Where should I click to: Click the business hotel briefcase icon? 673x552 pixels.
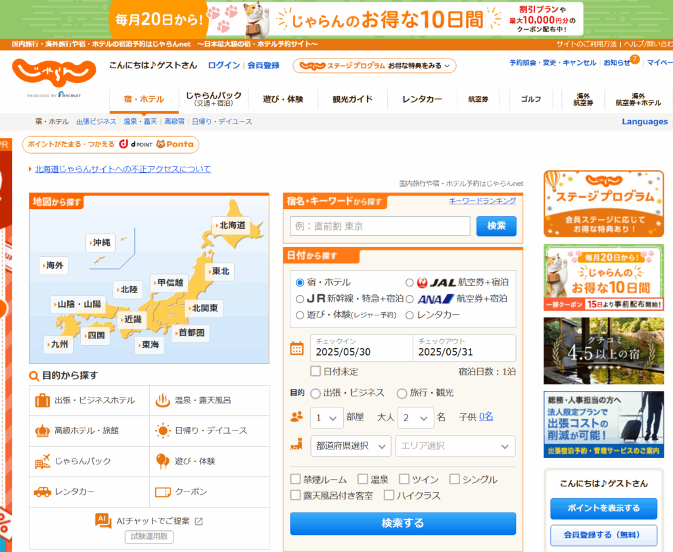click(x=42, y=400)
